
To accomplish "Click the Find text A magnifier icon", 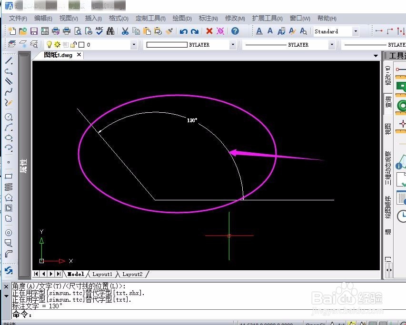I will (303, 31).
